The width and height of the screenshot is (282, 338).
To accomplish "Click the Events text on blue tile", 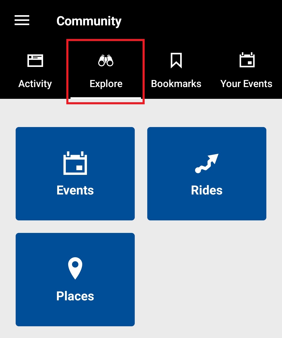I will coord(75,190).
